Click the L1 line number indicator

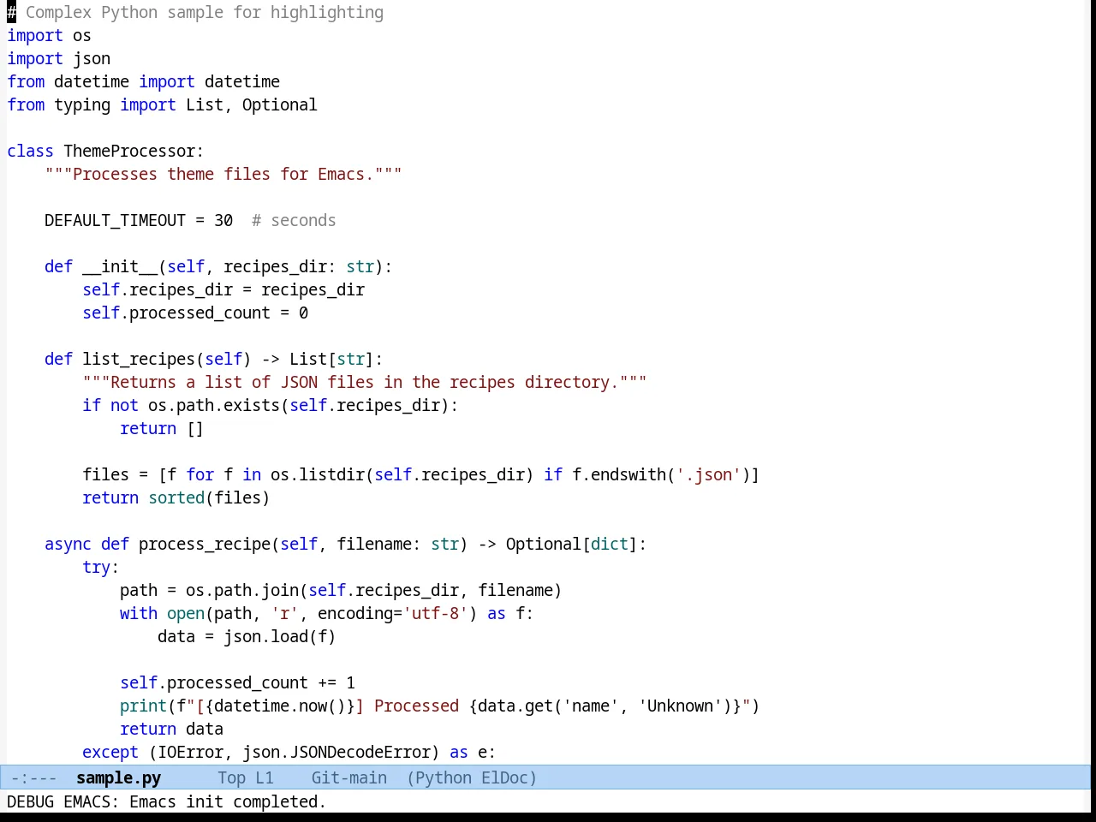tap(265, 777)
